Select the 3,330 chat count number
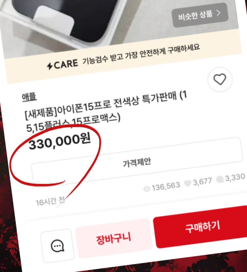 [x=235, y=178]
